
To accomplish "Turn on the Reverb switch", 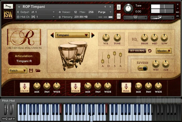I will (x=143, y=68).
